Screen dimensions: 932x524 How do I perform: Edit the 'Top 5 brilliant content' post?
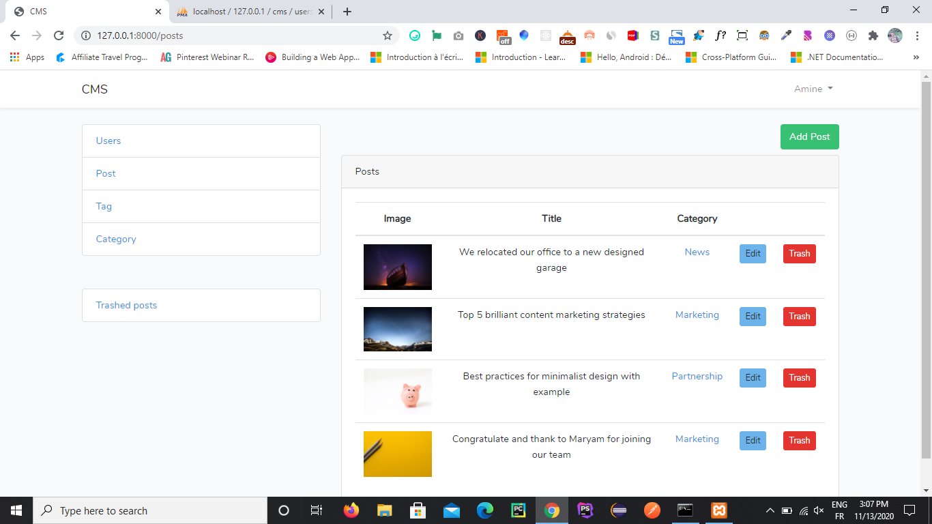point(753,316)
